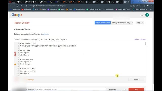Open the Give you my 96 pag... bookmark
Screen dimensions: 162x91
pyautogui.click(x=94, y=9)
